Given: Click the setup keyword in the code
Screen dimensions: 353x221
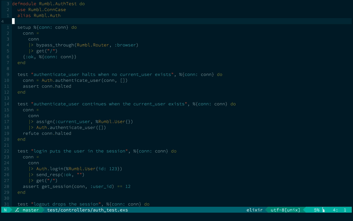Looking at the screenshot, I should (x=25, y=27).
